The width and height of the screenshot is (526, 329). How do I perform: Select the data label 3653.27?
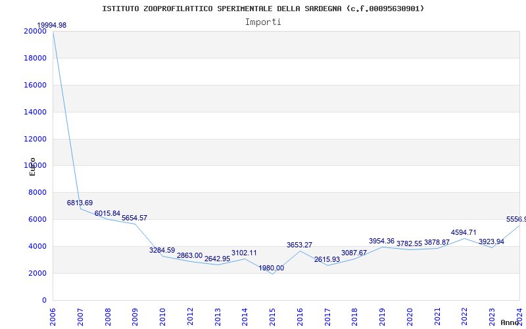[x=300, y=245]
